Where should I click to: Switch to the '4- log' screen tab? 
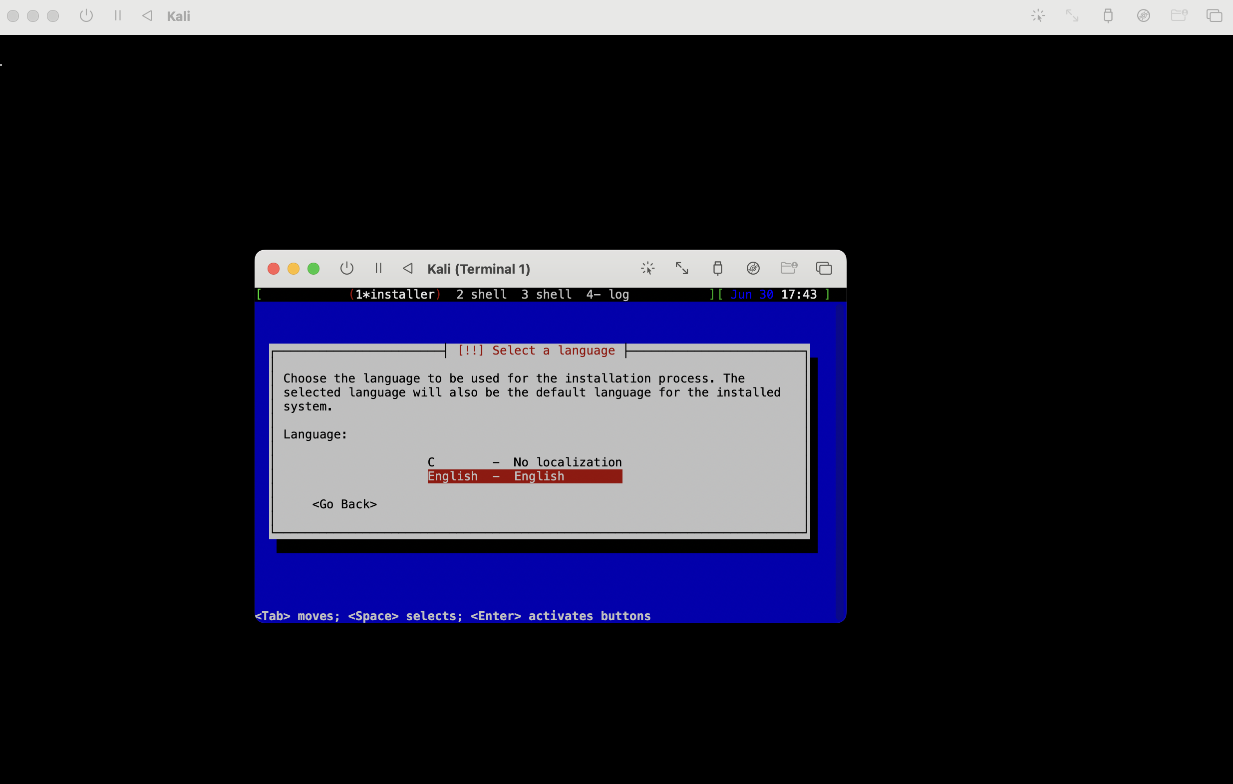(x=608, y=295)
